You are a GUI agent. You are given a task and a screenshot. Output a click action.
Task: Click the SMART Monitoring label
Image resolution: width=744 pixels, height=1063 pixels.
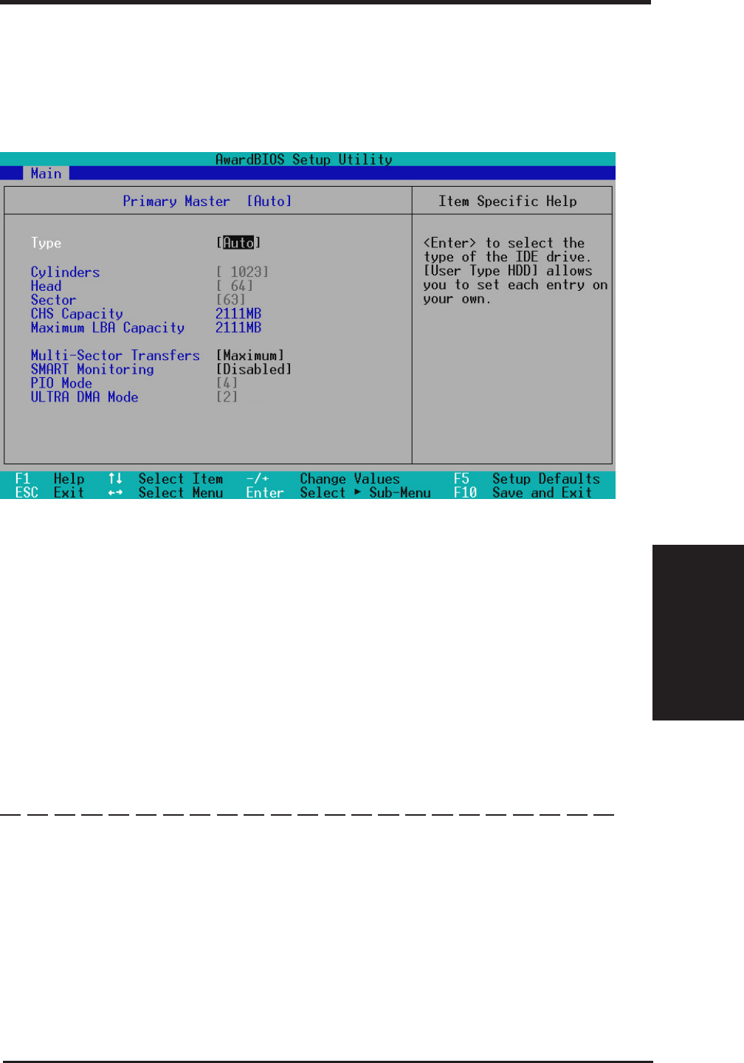(92, 370)
